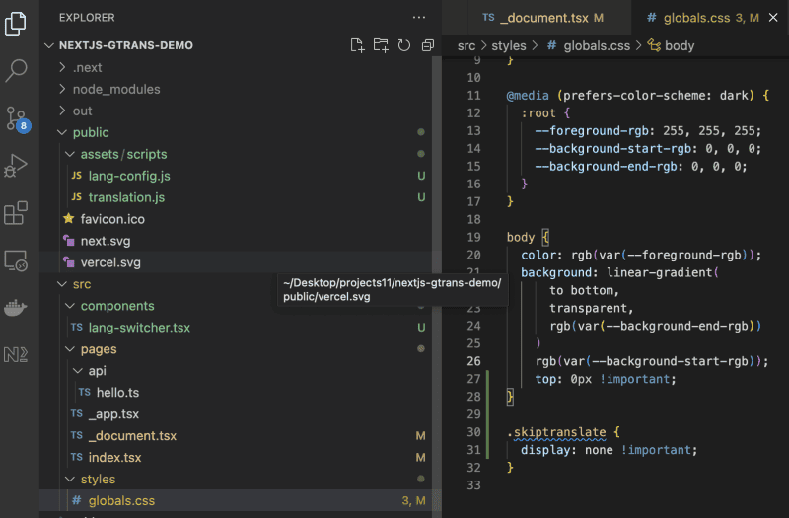Collapse the public folder
Viewport: 789px width, 518px height.
click(90, 132)
